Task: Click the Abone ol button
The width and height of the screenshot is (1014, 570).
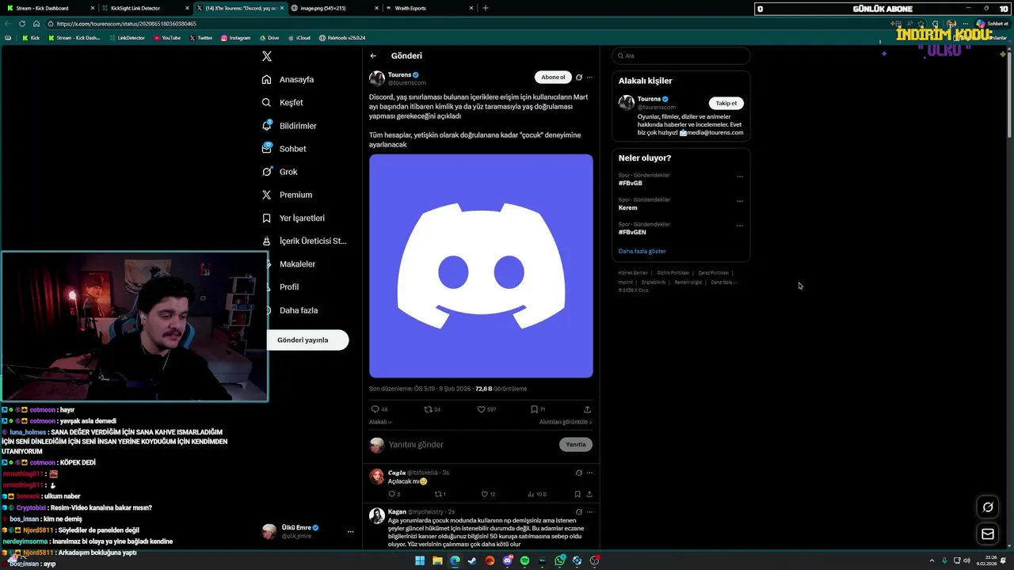Action: click(553, 78)
